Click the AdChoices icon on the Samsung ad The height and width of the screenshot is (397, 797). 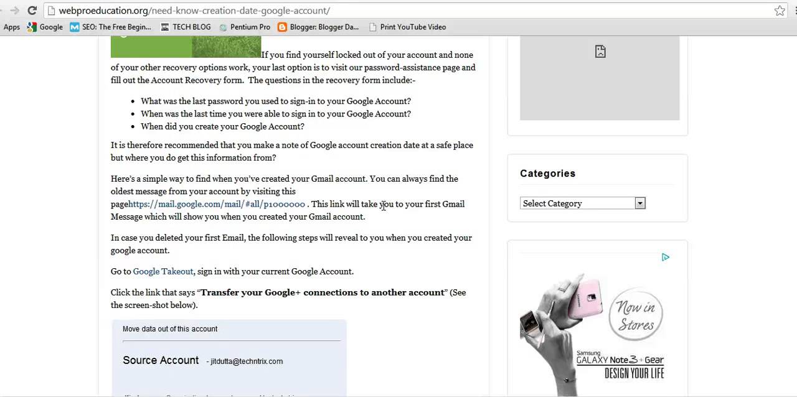point(666,257)
